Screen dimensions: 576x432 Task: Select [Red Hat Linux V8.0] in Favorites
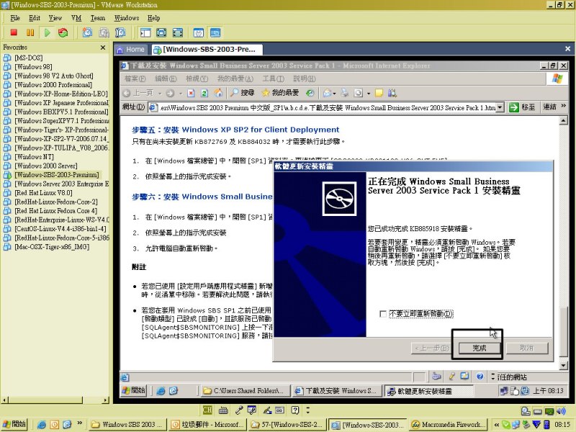(x=43, y=193)
